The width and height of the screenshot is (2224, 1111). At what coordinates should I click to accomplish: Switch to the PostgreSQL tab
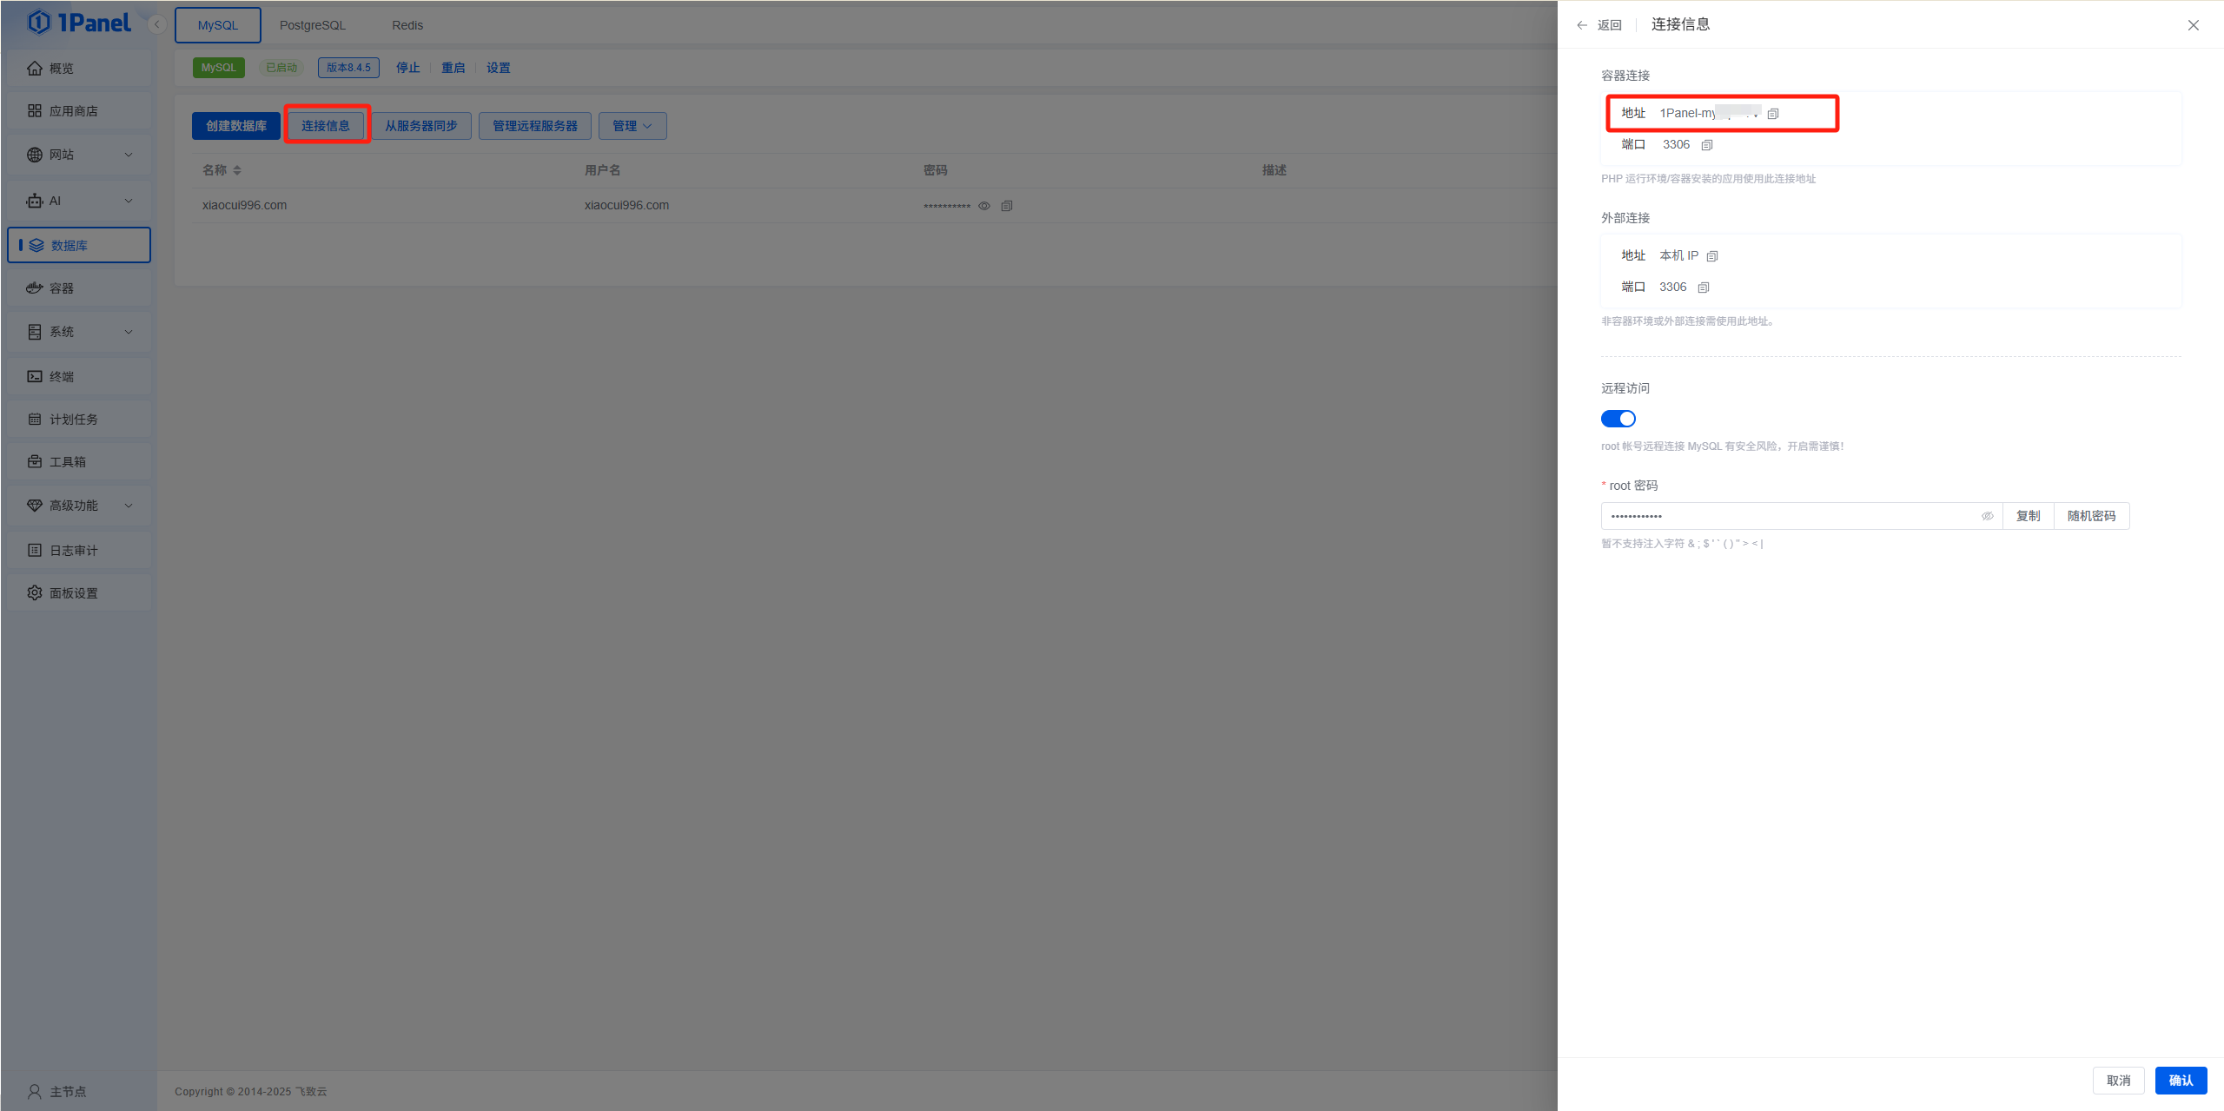tap(312, 25)
